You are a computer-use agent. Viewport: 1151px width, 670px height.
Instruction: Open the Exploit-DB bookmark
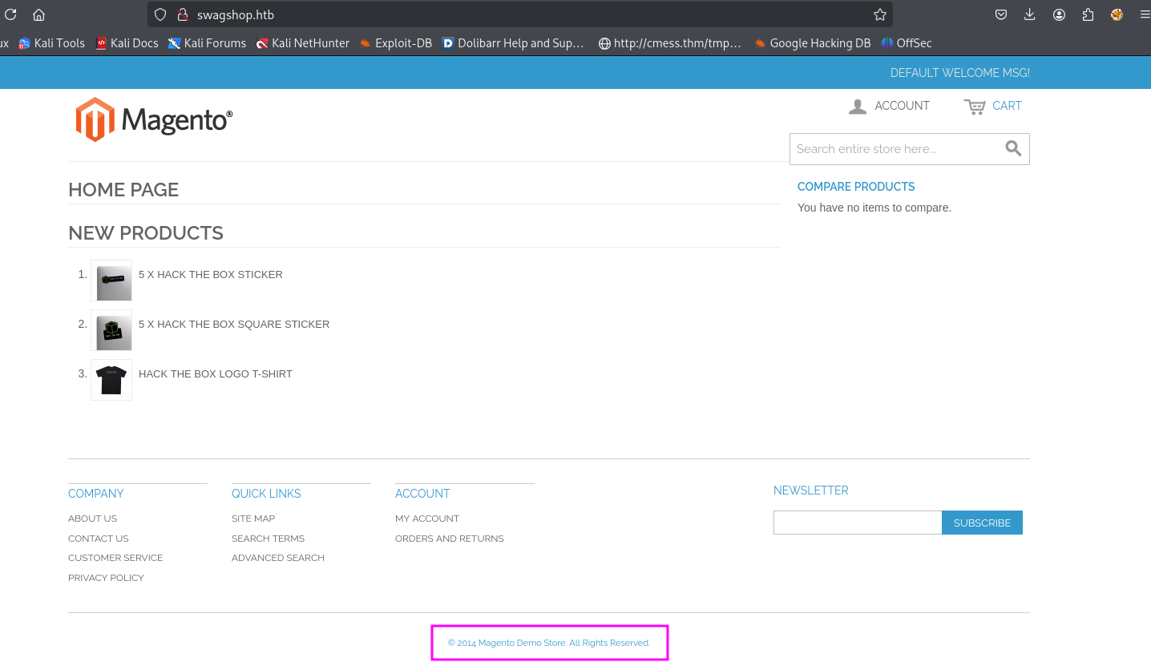(x=395, y=43)
